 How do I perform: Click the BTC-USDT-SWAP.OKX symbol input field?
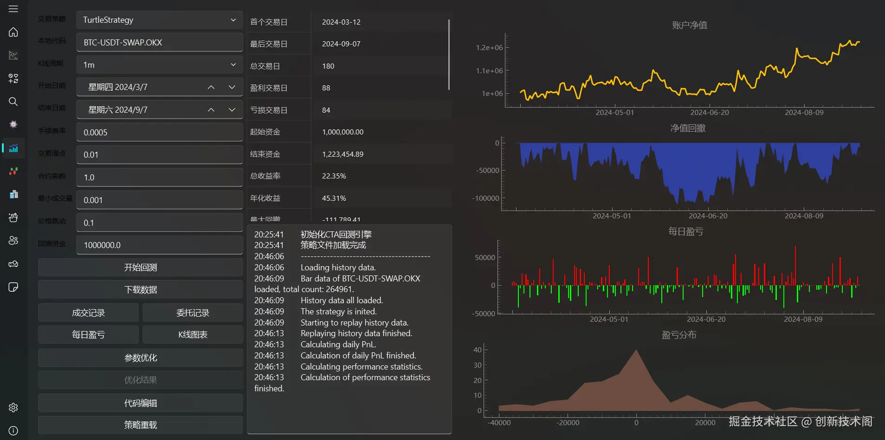pos(160,42)
